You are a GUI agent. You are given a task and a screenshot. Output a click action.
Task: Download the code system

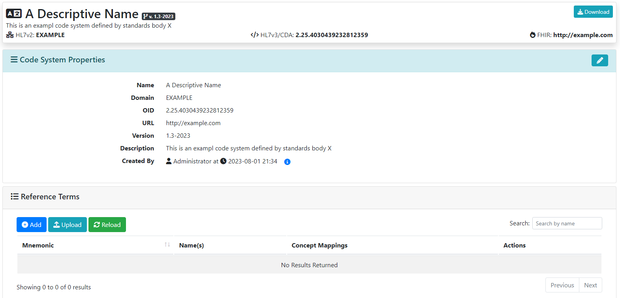[593, 12]
